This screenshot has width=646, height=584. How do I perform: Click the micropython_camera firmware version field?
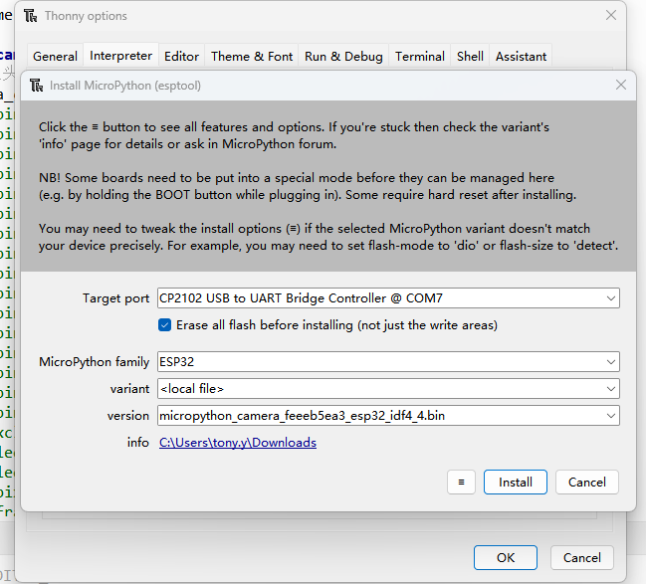(388, 416)
